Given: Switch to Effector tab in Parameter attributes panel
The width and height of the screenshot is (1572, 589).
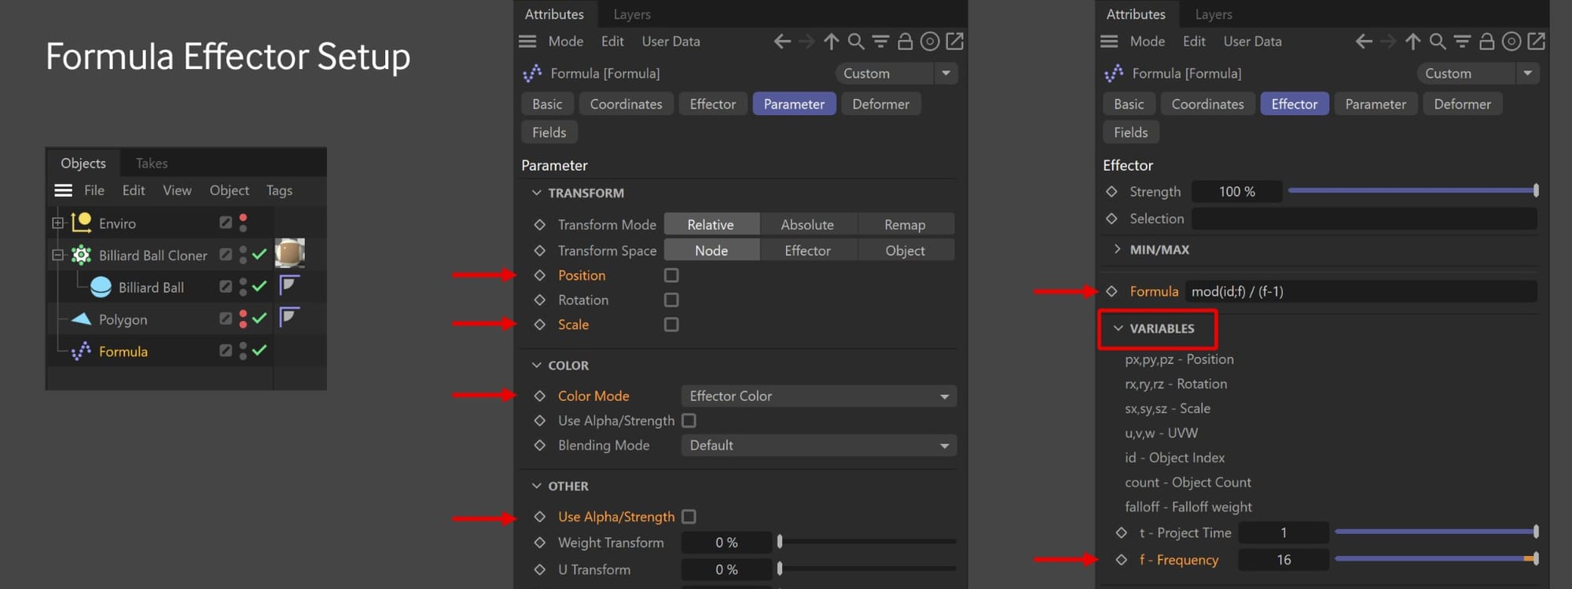Looking at the screenshot, I should click(x=713, y=104).
